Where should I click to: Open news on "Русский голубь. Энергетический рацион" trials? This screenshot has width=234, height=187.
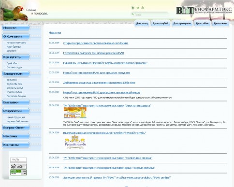point(105,63)
